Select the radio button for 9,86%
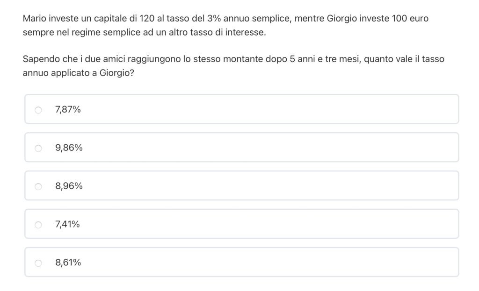 [38, 148]
